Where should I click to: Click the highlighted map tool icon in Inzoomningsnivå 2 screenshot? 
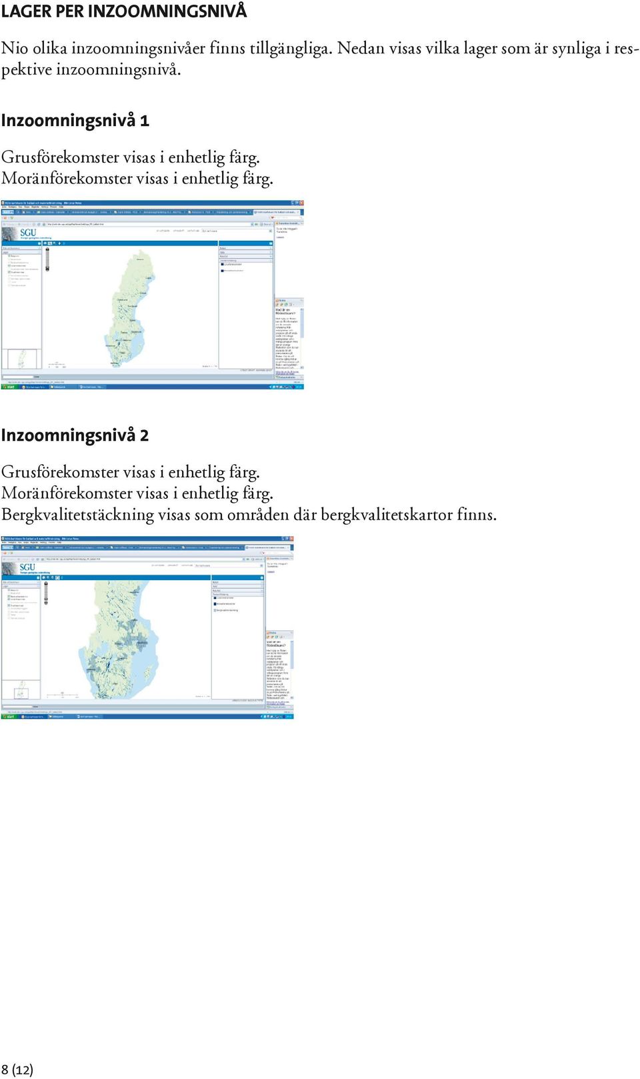57,578
